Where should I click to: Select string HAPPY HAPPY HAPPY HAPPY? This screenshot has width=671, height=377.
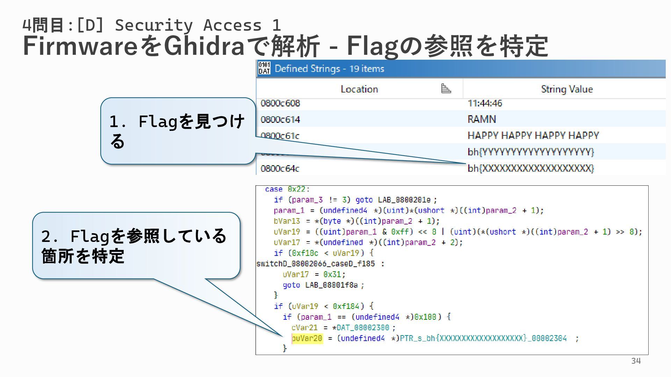pyautogui.click(x=533, y=135)
